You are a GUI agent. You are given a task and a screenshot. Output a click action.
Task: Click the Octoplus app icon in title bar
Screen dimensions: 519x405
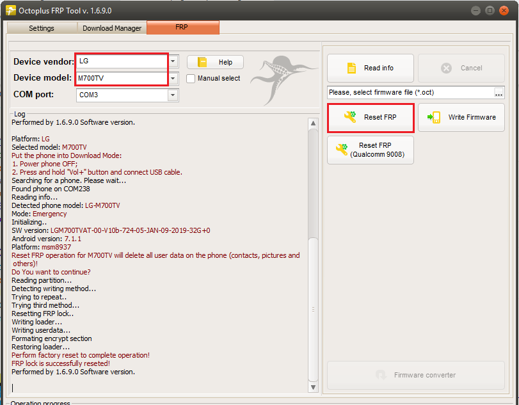[11, 11]
